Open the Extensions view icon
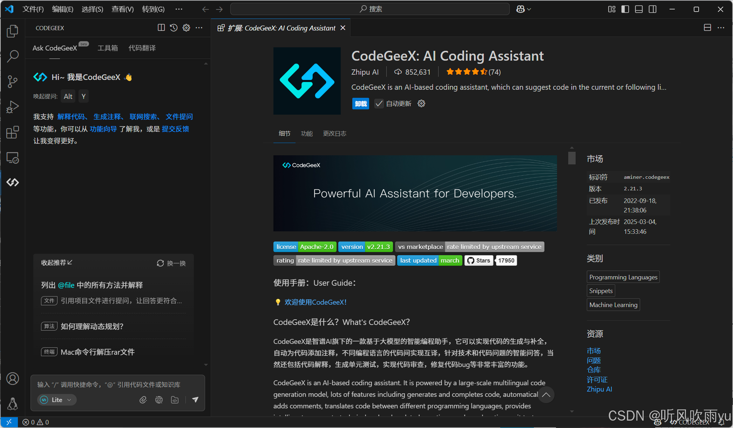Image resolution: width=733 pixels, height=428 pixels. click(x=13, y=133)
